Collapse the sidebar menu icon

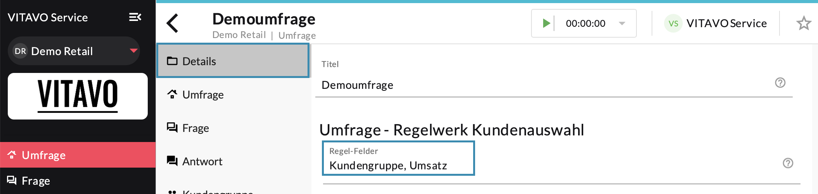tap(135, 17)
